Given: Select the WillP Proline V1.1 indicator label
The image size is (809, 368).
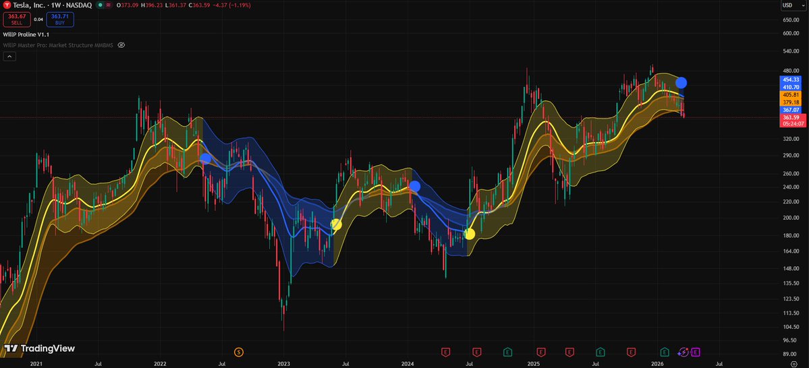Looking at the screenshot, I should (26, 34).
